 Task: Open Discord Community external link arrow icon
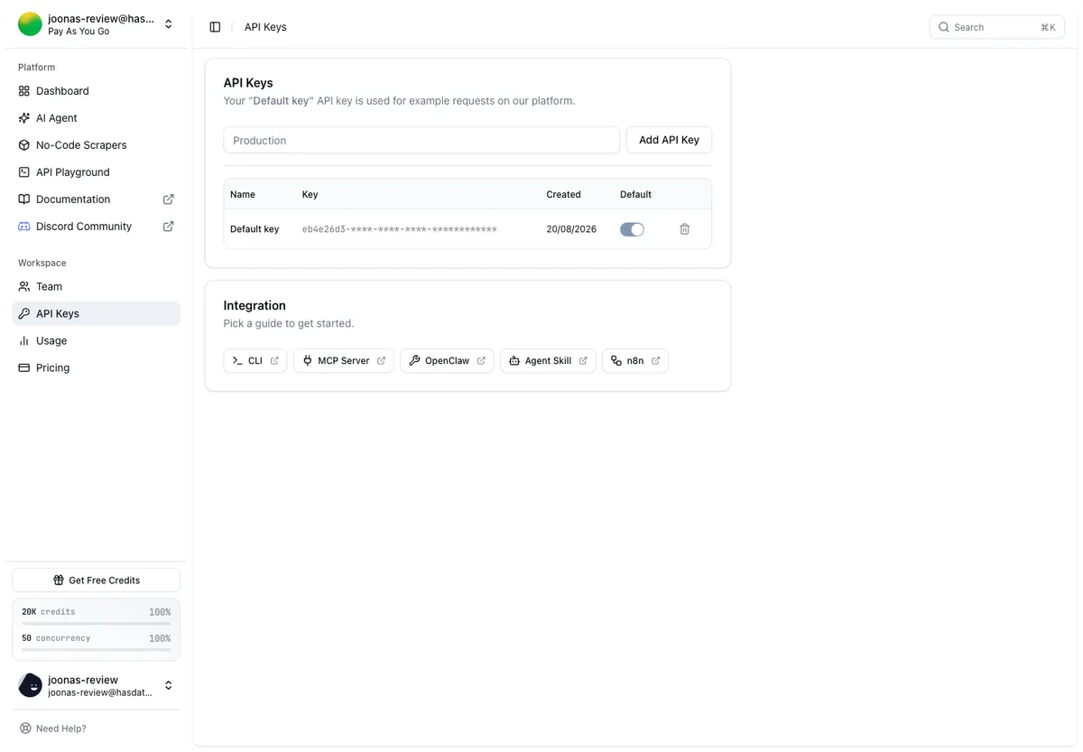[168, 227]
